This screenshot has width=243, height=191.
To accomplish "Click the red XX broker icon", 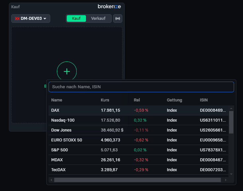I will 17,19.
